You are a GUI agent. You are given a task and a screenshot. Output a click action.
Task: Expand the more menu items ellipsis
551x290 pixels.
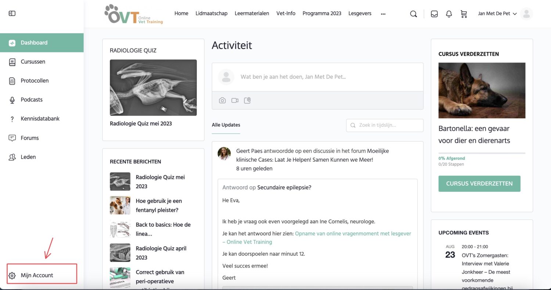(383, 14)
